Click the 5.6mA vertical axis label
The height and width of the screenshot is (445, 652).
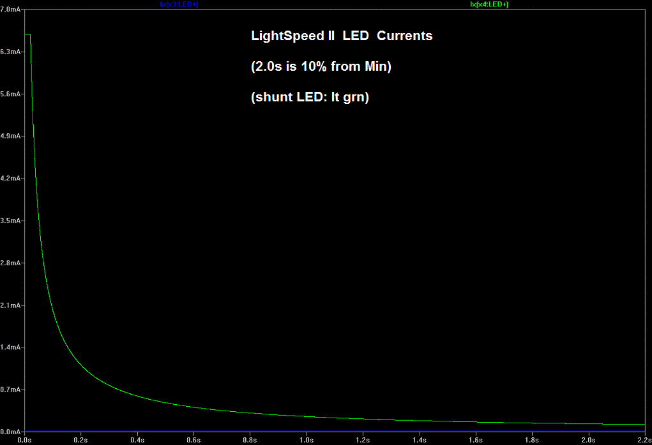point(10,94)
